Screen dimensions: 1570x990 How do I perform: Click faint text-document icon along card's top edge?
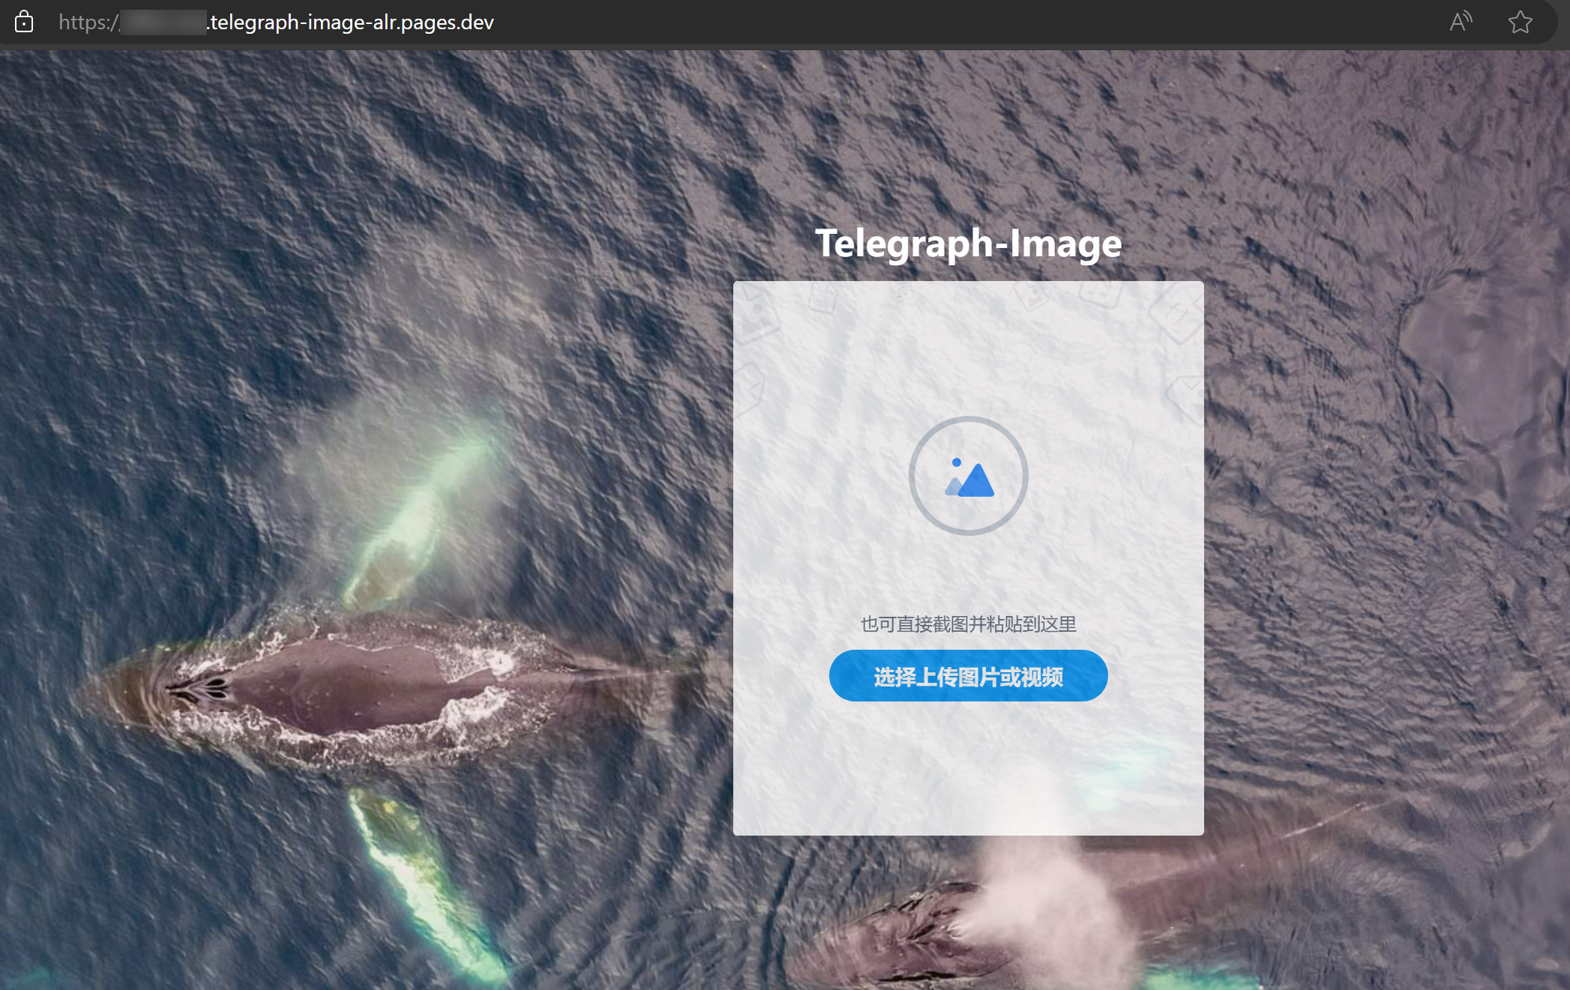822,298
